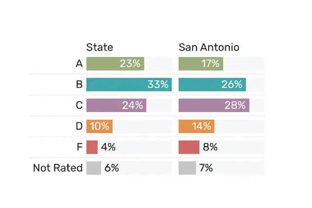Click the teal 26% San Antonio bar
Viewport: 312px width, 208px height.
click(212, 84)
